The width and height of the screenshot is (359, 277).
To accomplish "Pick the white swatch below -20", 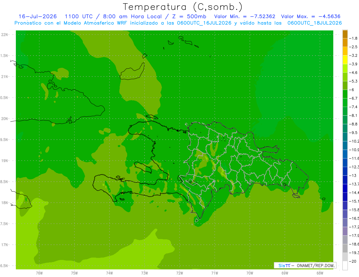I will coord(345,265).
